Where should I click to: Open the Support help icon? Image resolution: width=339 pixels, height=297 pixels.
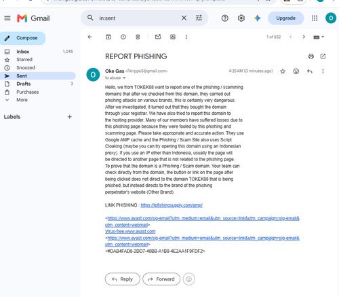point(225,18)
